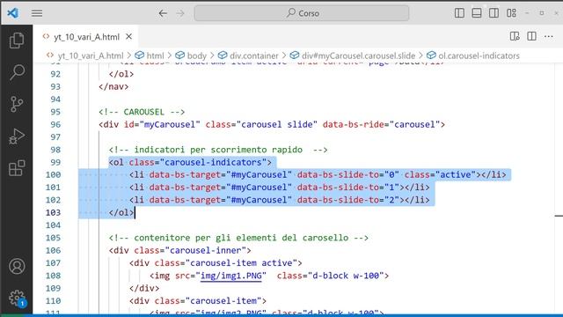Viewport: 563px width, 317px height.
Task: Open the Customize Layout icon
Action: point(511,13)
